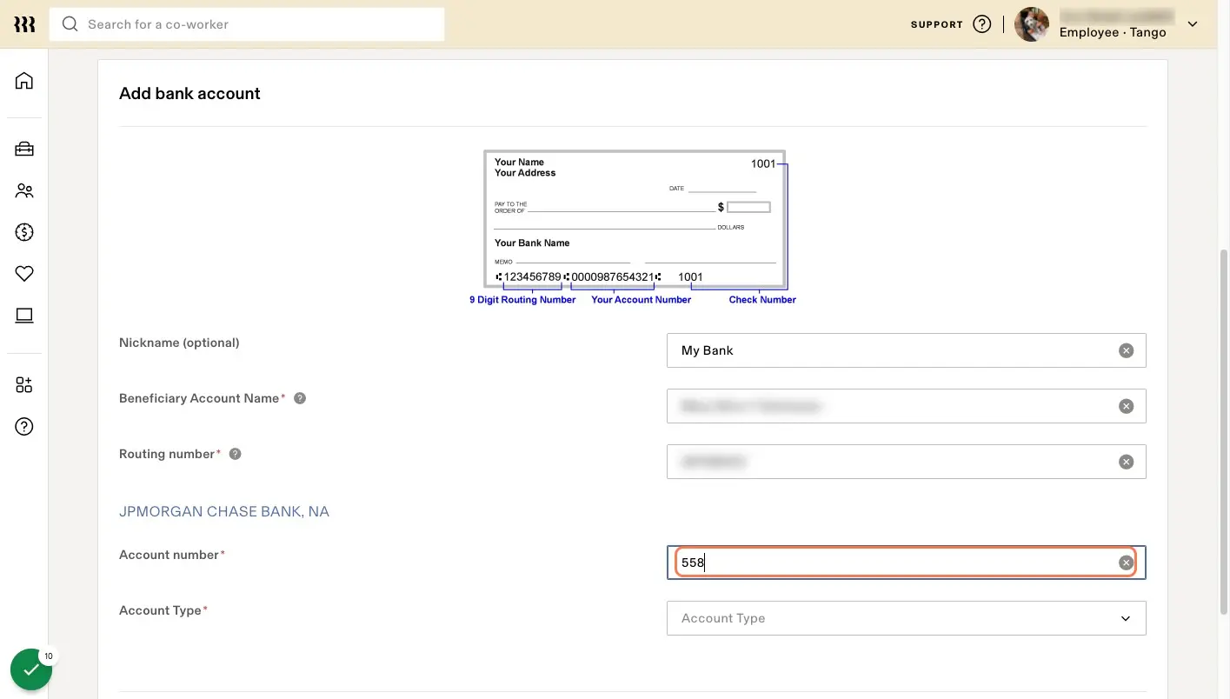Open the heart Benefits sidebar icon

(x=24, y=274)
